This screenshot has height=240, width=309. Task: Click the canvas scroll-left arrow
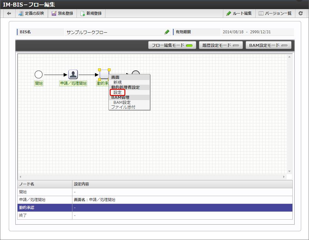[x=20, y=177]
